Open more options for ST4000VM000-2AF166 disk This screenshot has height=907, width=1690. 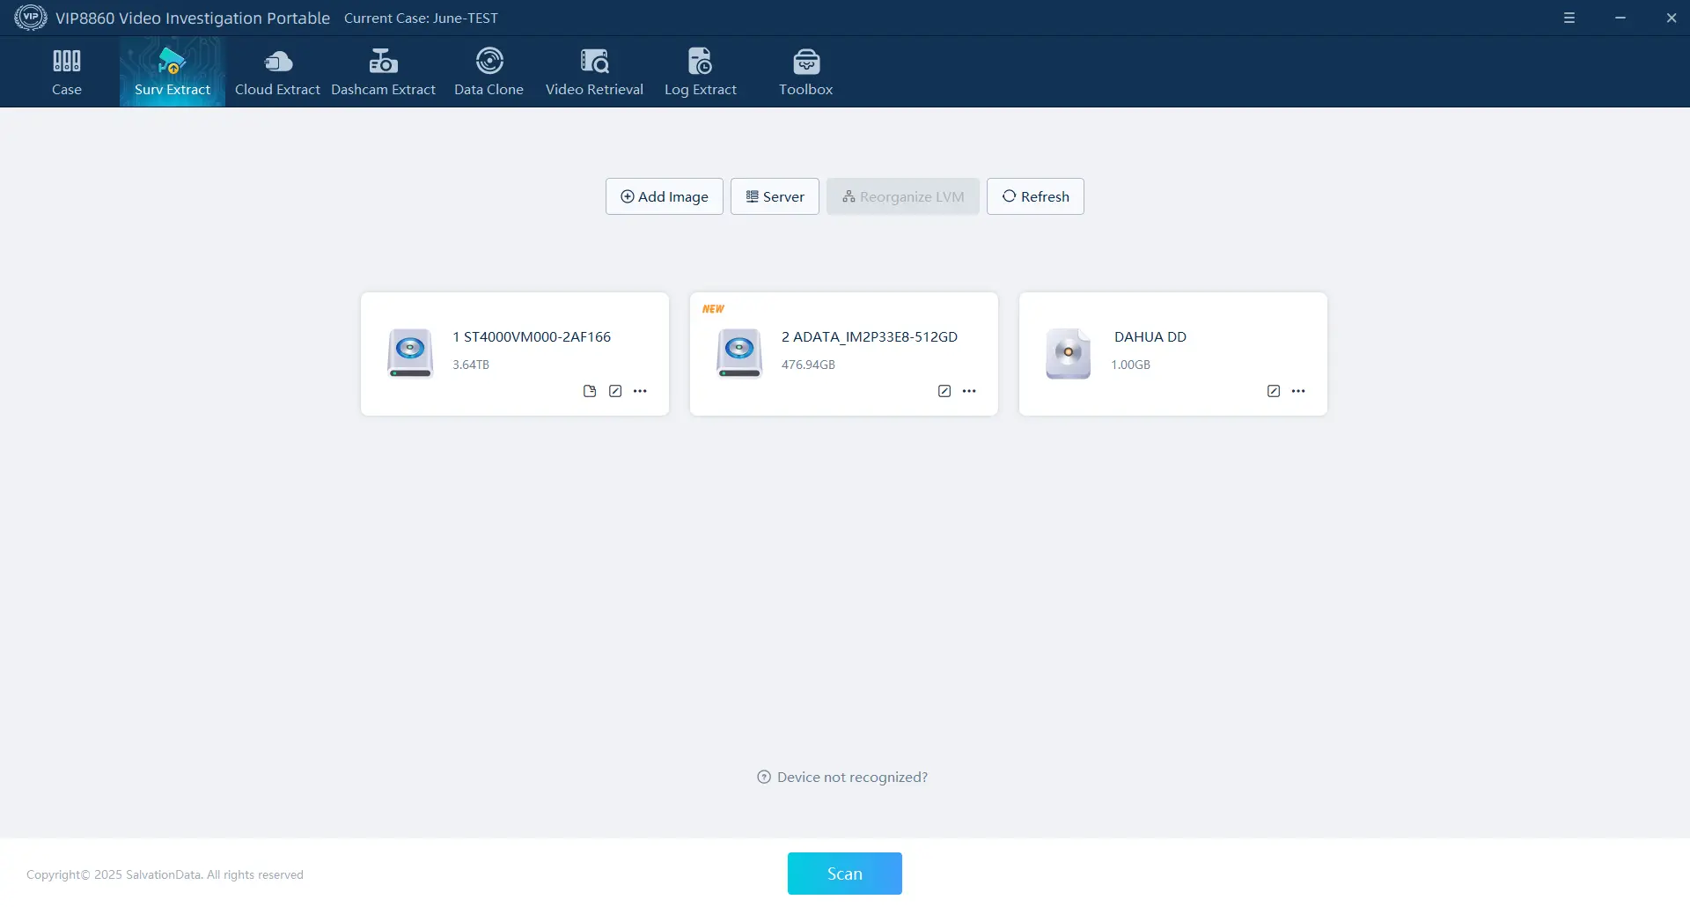pyautogui.click(x=640, y=391)
